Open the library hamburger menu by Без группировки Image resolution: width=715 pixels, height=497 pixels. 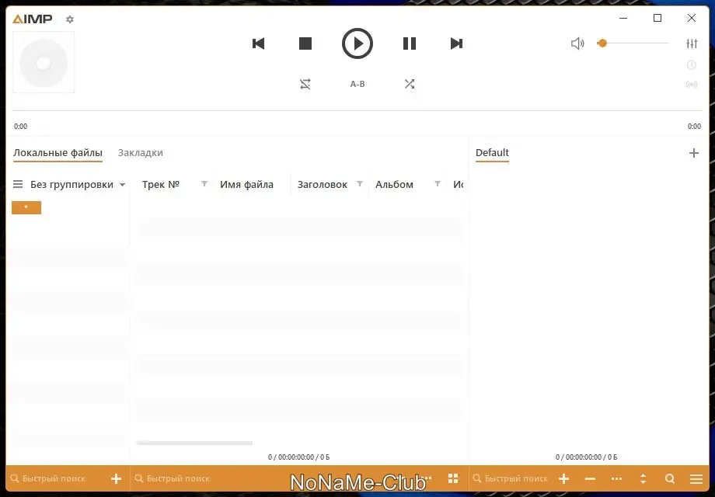pos(18,184)
